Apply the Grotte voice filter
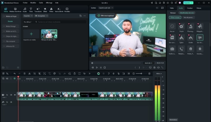Screen dimensions: 211x122 click(191, 38)
